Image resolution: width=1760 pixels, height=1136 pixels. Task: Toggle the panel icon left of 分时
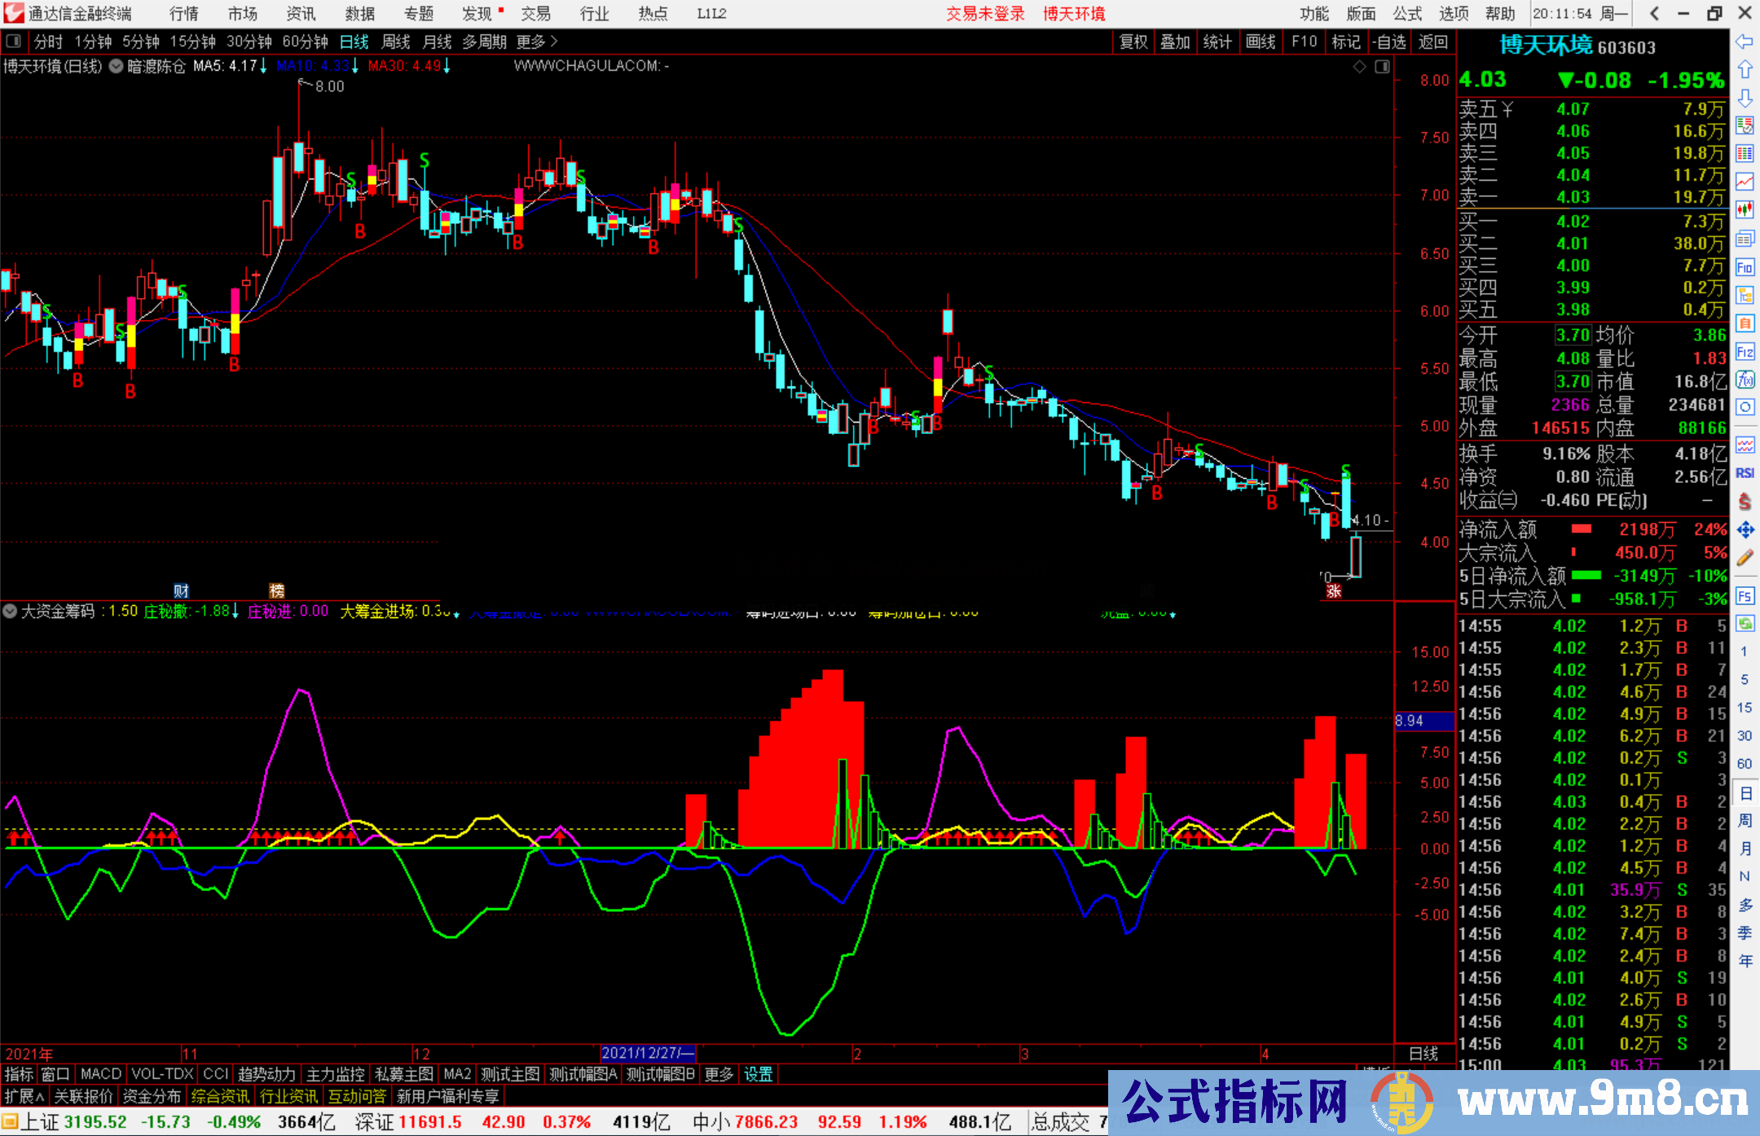point(13,41)
